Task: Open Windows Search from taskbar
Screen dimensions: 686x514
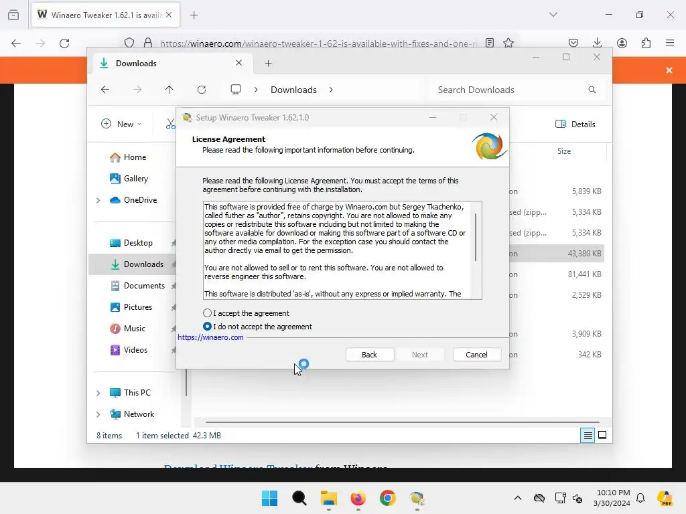Action: tap(299, 498)
